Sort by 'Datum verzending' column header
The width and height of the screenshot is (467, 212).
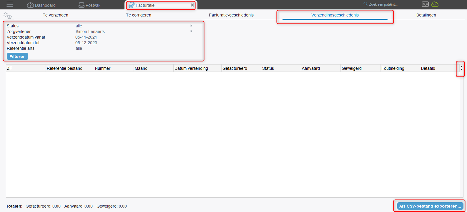pyautogui.click(x=197, y=68)
